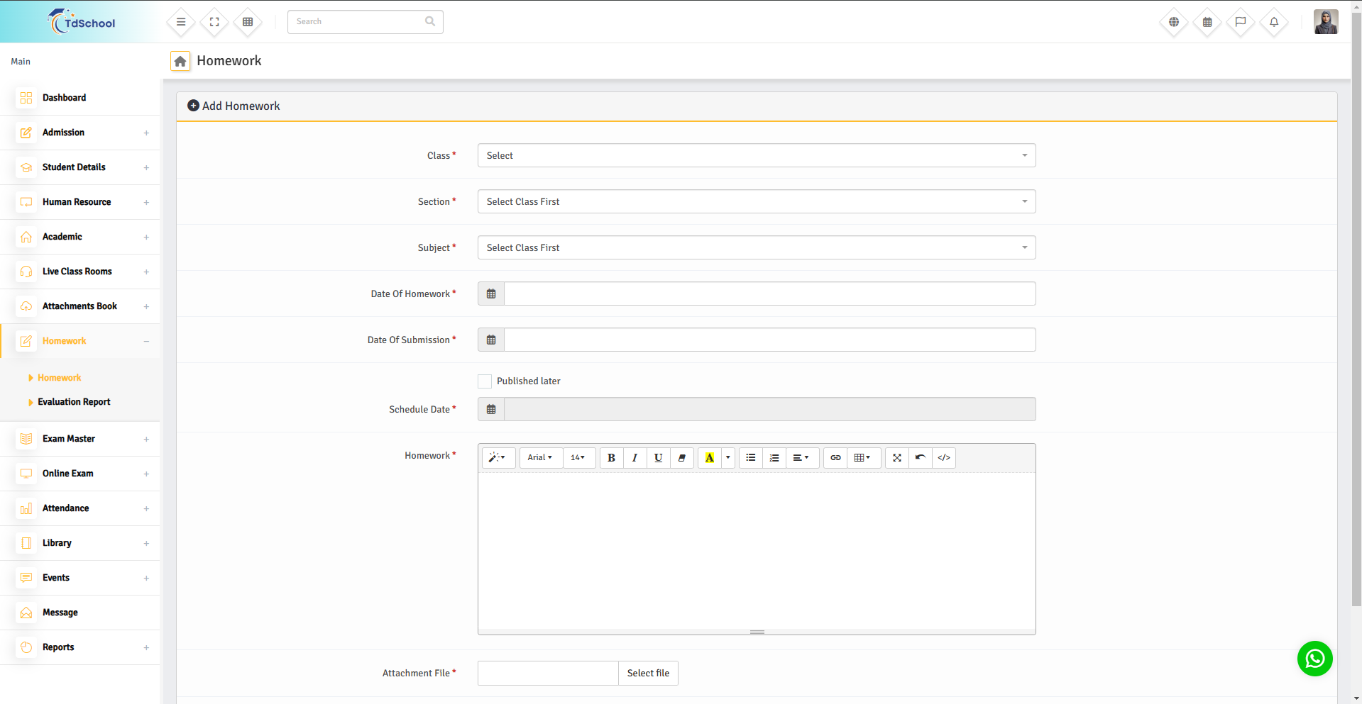Open the notifications bell icon
The width and height of the screenshot is (1362, 704).
[1273, 22]
